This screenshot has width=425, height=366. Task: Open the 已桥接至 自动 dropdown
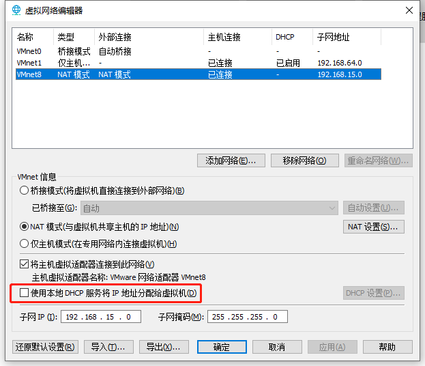coord(209,208)
